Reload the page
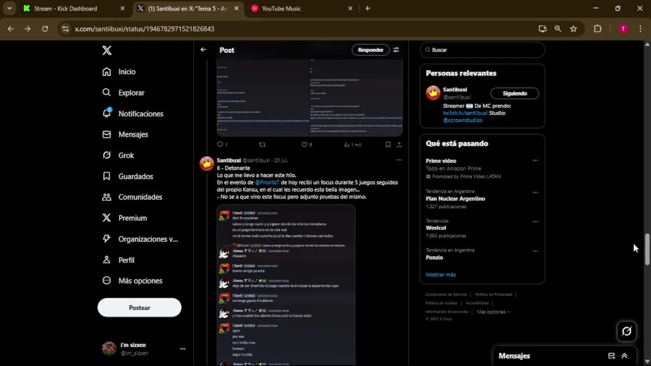Viewport: 651px width, 366px height. [45, 29]
